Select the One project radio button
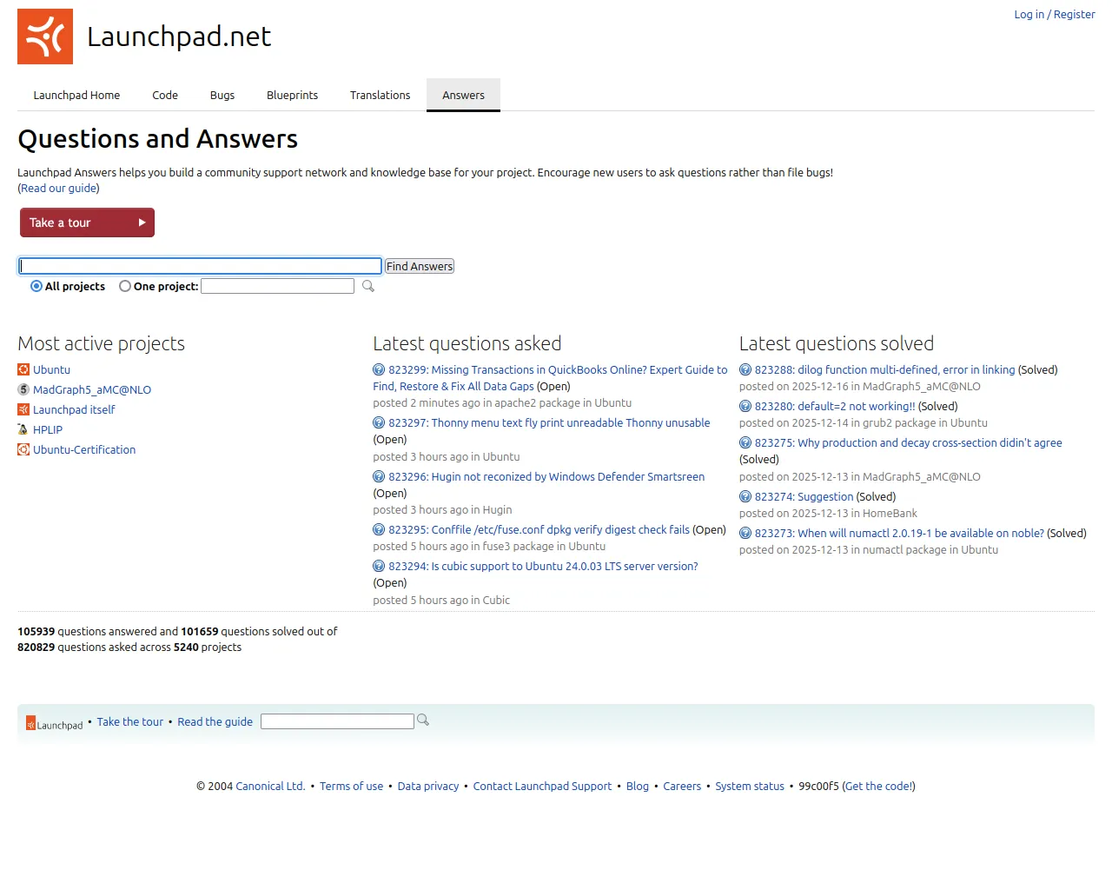Viewport: 1112px width, 890px height. (125, 286)
